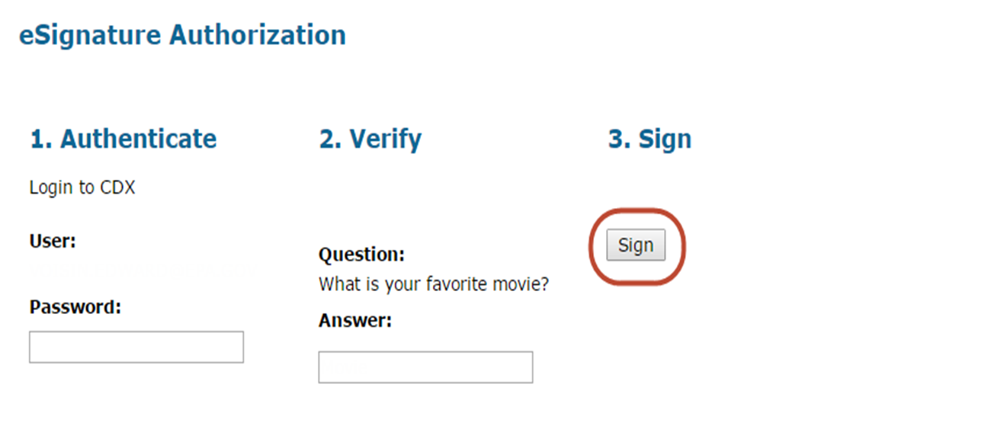Click the Sign button
The width and height of the screenshot is (991, 448).
(x=636, y=246)
